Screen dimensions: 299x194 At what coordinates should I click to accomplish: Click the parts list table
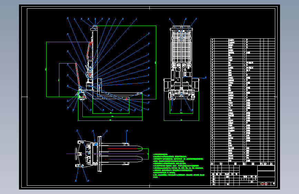pyautogui.click(x=242, y=101)
